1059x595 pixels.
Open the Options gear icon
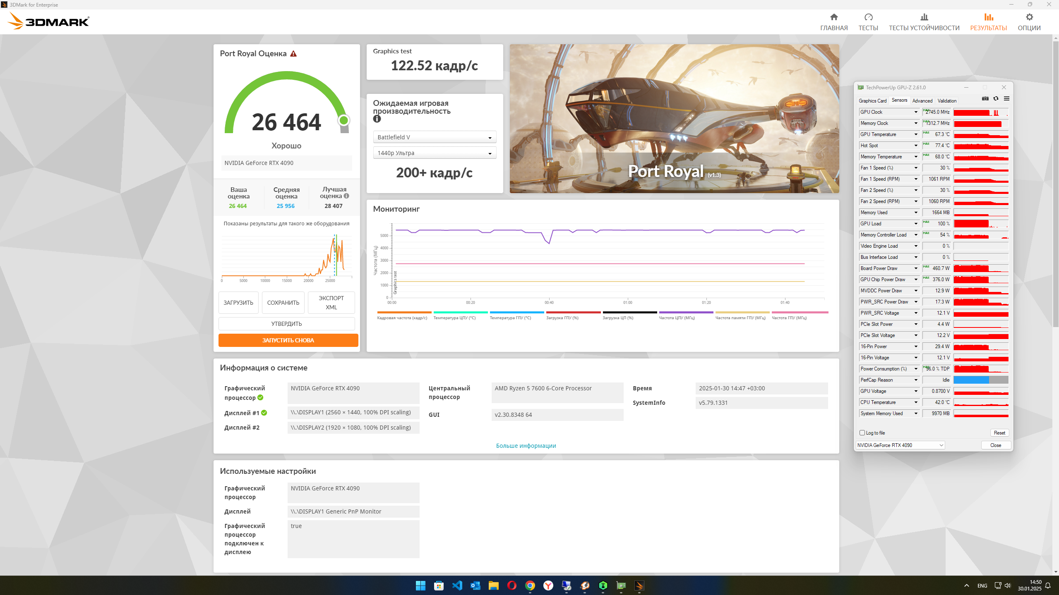click(1029, 17)
